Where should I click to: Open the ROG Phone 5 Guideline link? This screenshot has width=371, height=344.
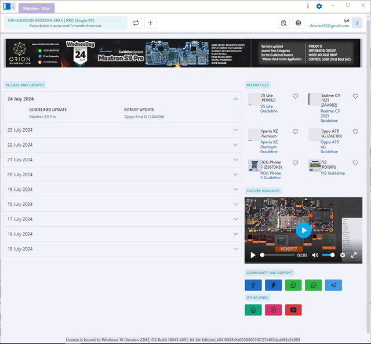(x=271, y=175)
